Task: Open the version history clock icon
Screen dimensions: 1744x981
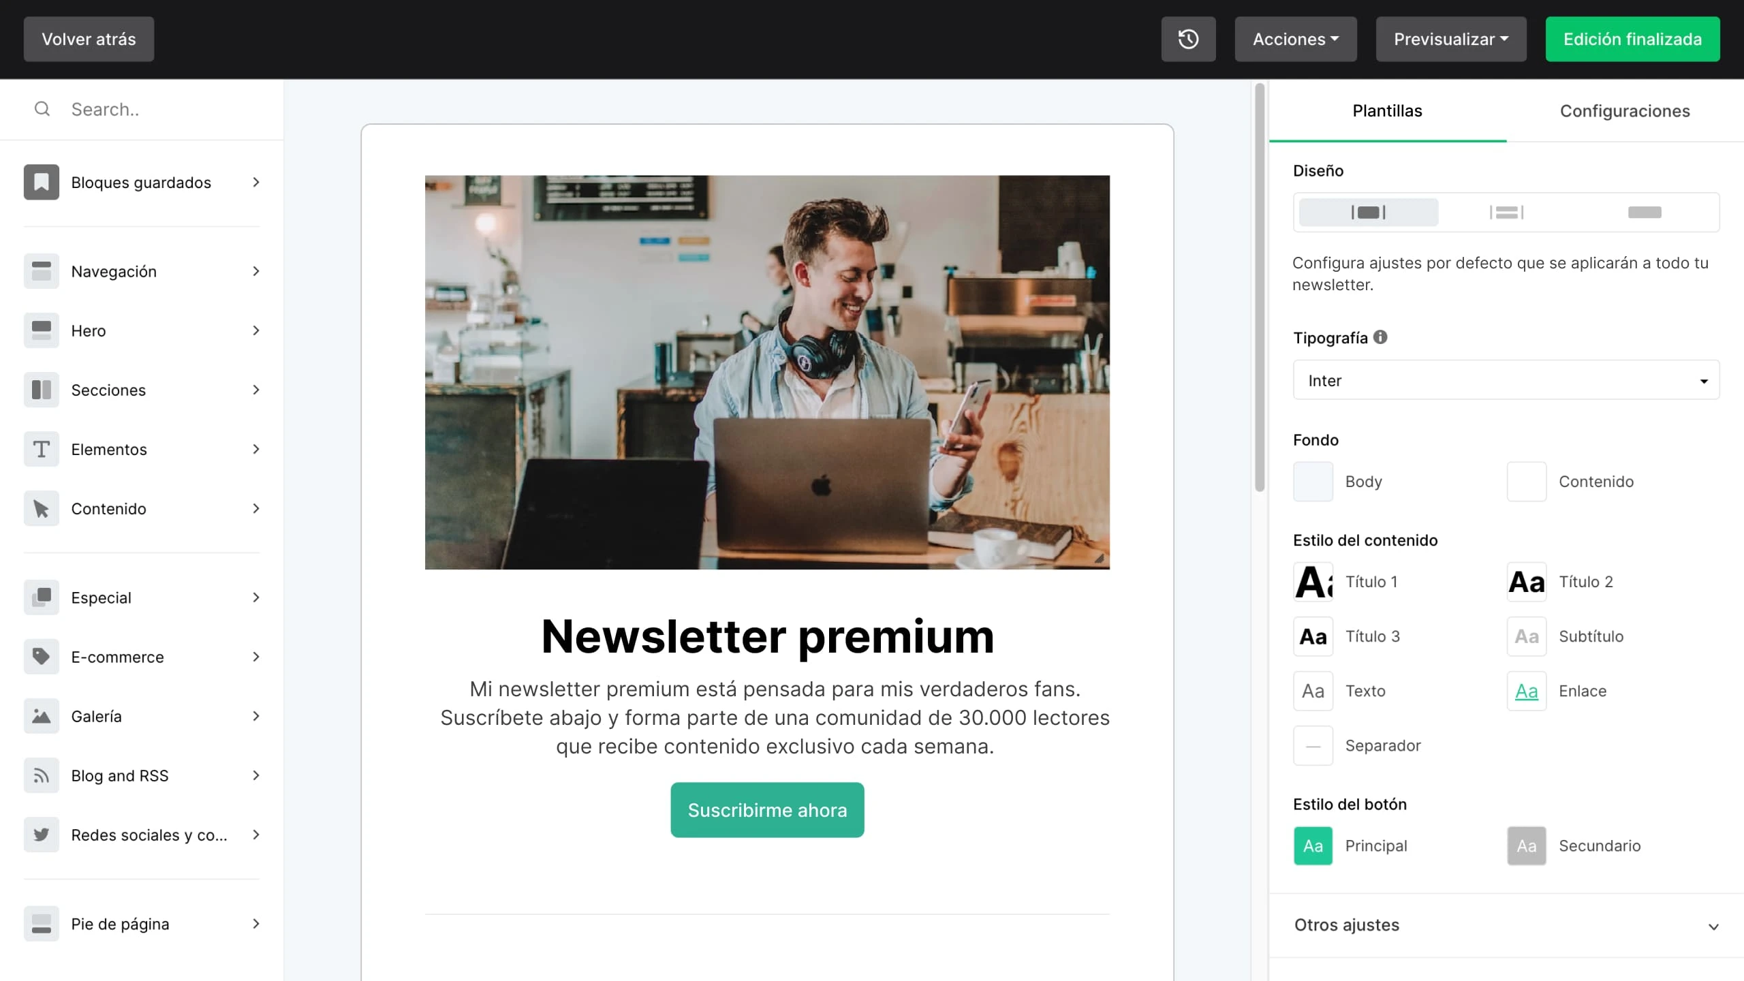Action: coord(1188,39)
